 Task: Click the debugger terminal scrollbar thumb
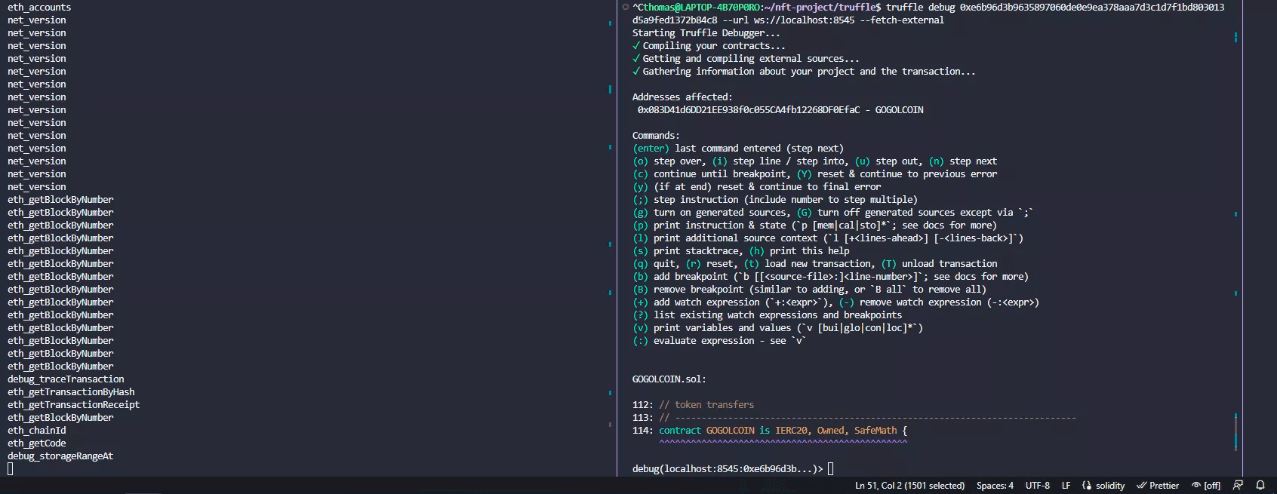tap(1235, 432)
